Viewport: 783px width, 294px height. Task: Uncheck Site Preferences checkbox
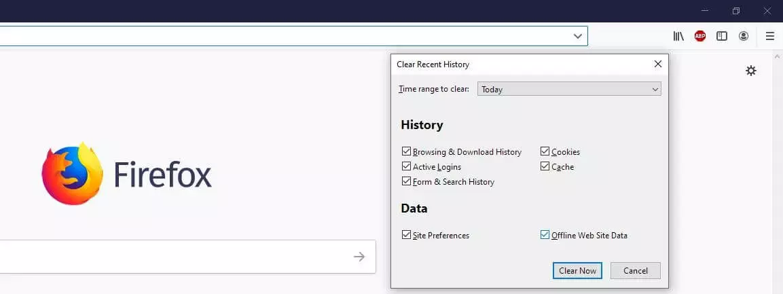click(407, 235)
